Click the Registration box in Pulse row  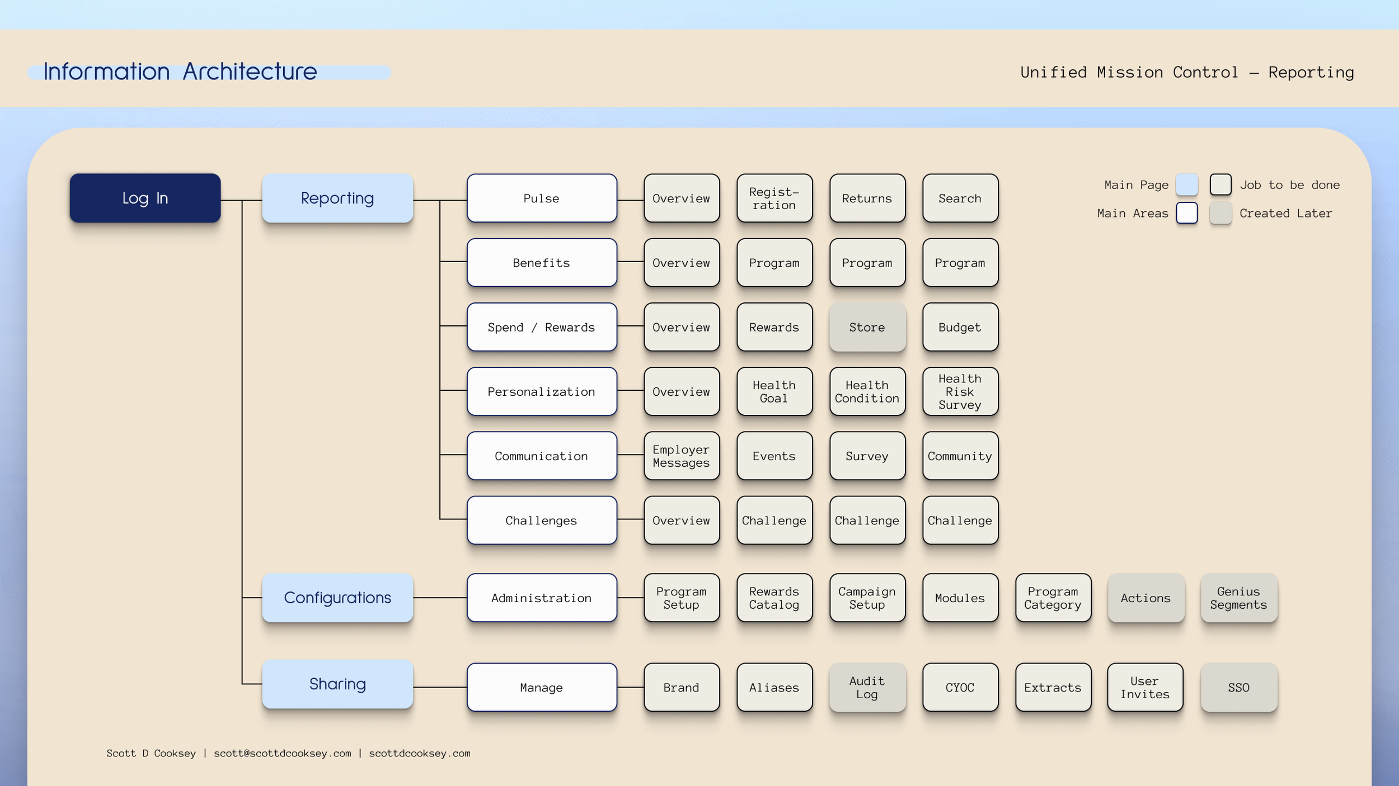(774, 198)
